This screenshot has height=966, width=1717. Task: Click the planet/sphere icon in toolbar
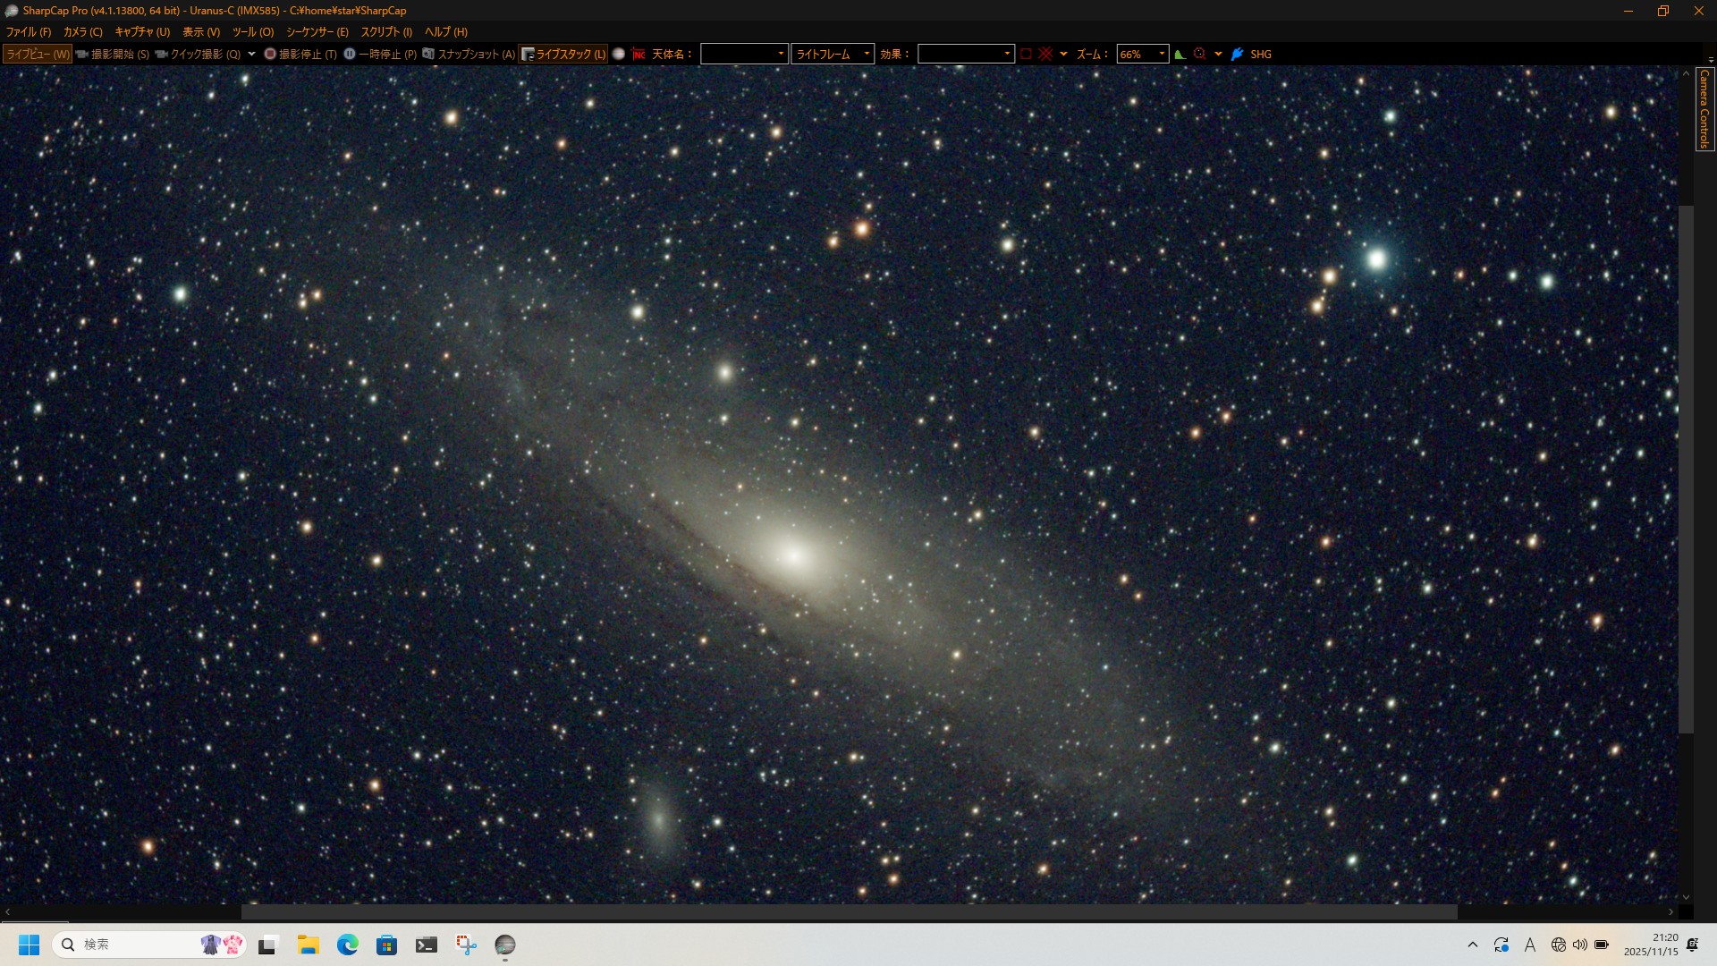(x=618, y=54)
